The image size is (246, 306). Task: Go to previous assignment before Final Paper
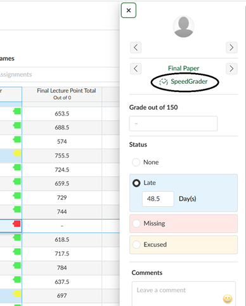tap(136, 69)
